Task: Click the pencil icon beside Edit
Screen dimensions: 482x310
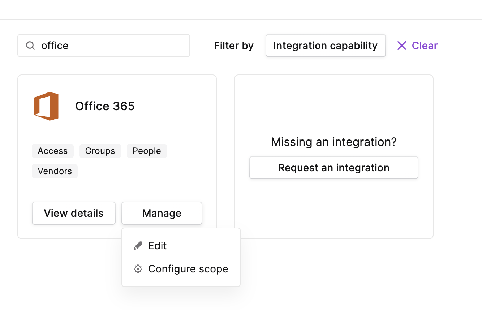Action: (138, 246)
